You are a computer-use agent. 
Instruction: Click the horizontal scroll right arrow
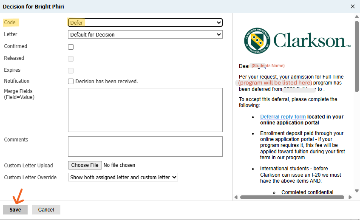[x=350, y=197]
